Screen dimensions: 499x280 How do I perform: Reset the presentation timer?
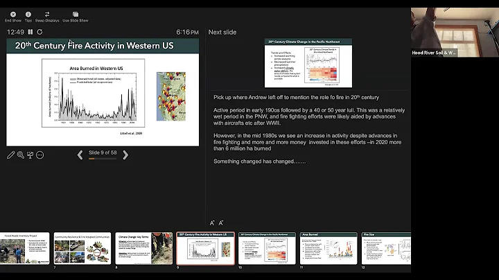40,32
